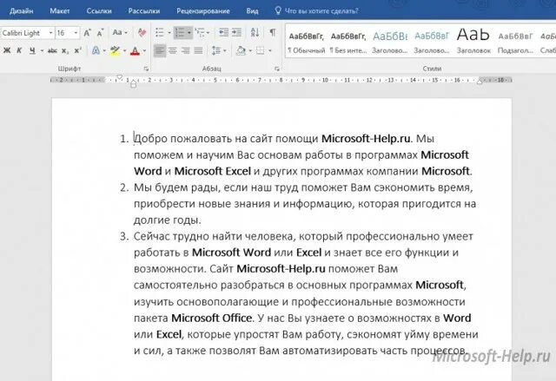Click the bold 'Microsoft Office' text
Viewport: 556px width, 381px height.
point(212,318)
